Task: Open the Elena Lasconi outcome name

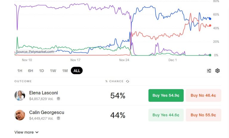Action: coord(44,93)
